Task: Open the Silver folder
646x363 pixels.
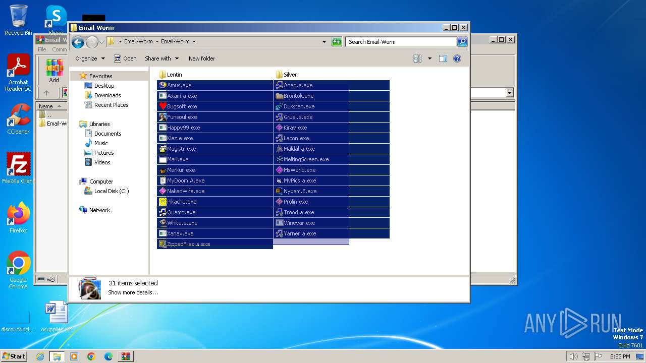Action: (287, 75)
